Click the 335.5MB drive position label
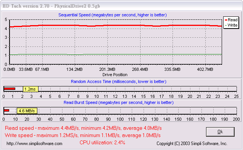243x150 pixels. click(x=172, y=69)
